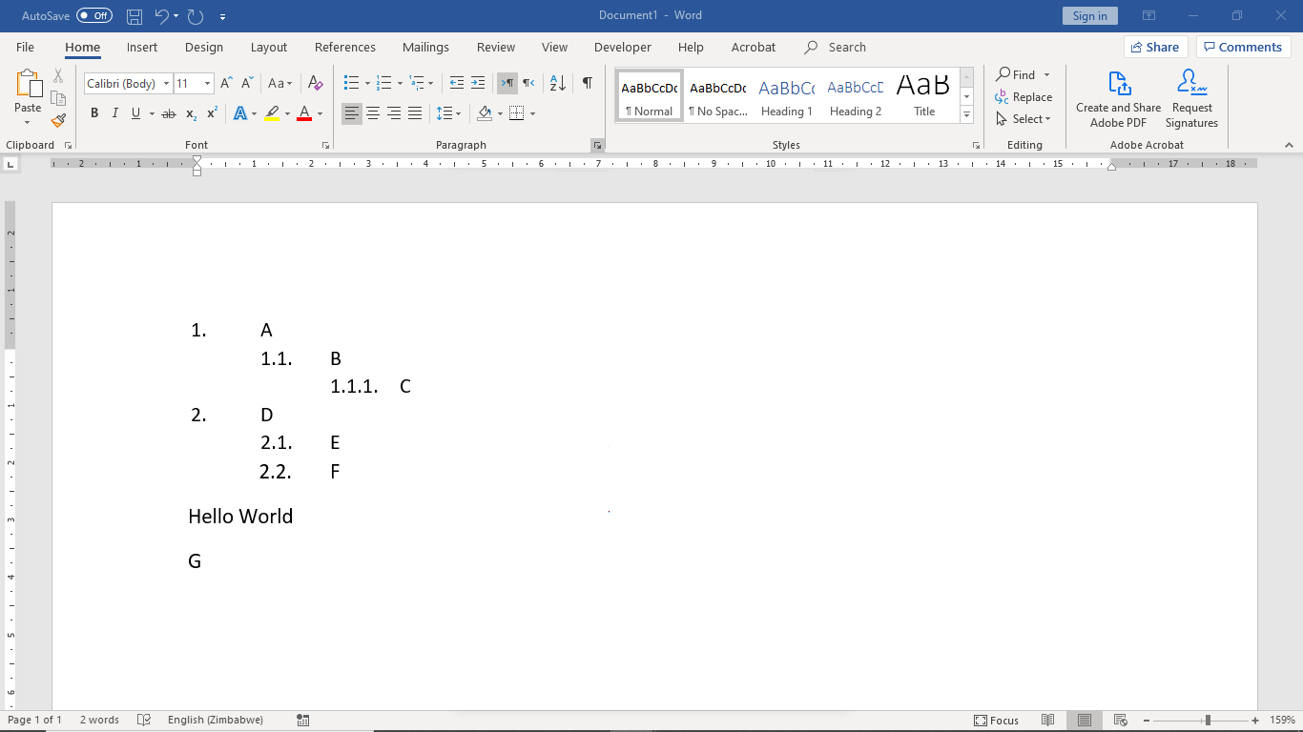
Task: Click "Hello World" text in document
Action: (240, 517)
